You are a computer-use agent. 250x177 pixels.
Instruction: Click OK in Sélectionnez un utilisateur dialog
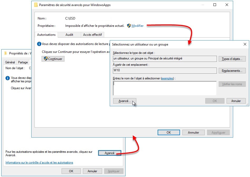coord(215,101)
